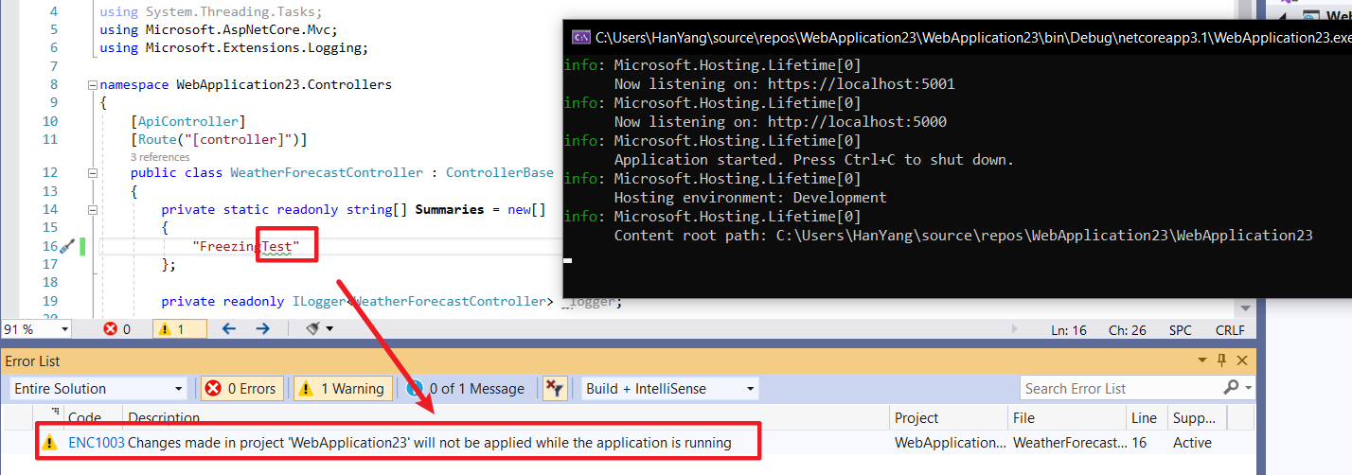Navigate forward with the right arrow

click(x=263, y=329)
